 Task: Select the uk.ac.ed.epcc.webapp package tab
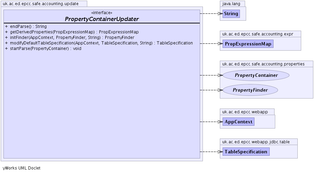247,111
